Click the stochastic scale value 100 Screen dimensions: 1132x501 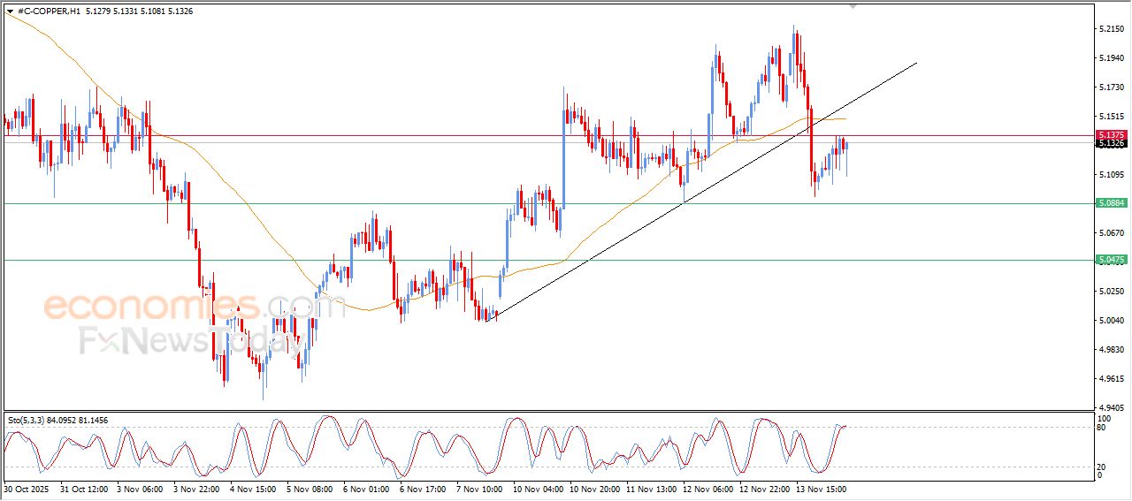(x=1104, y=418)
